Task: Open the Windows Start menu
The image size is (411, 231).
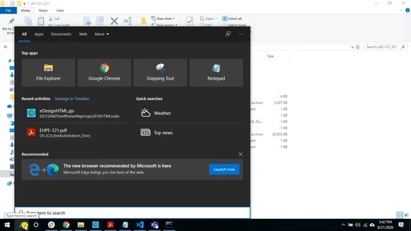Action: tap(7, 225)
